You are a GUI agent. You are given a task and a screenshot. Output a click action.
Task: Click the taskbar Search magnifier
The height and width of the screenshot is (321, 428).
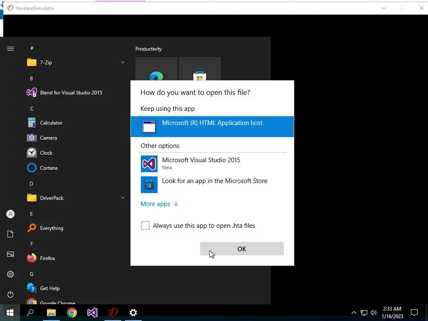[30, 313]
